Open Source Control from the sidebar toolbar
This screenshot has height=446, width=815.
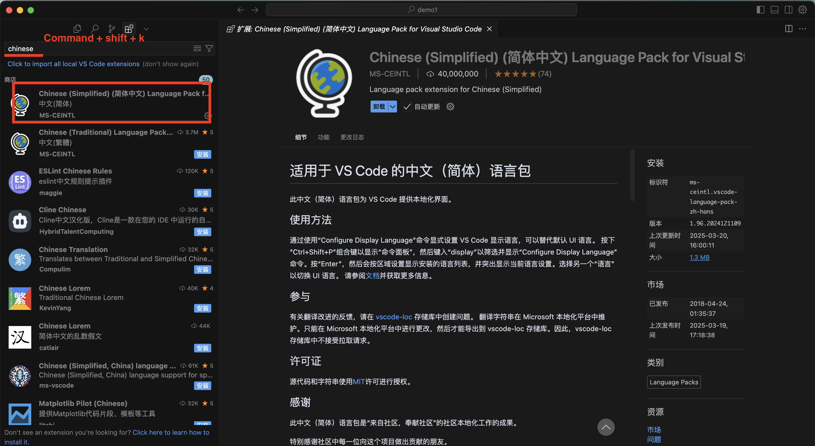point(112,29)
